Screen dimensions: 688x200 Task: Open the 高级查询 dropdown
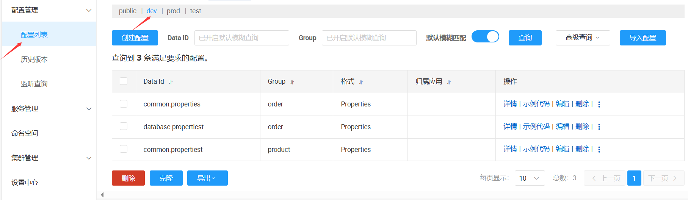(x=583, y=38)
